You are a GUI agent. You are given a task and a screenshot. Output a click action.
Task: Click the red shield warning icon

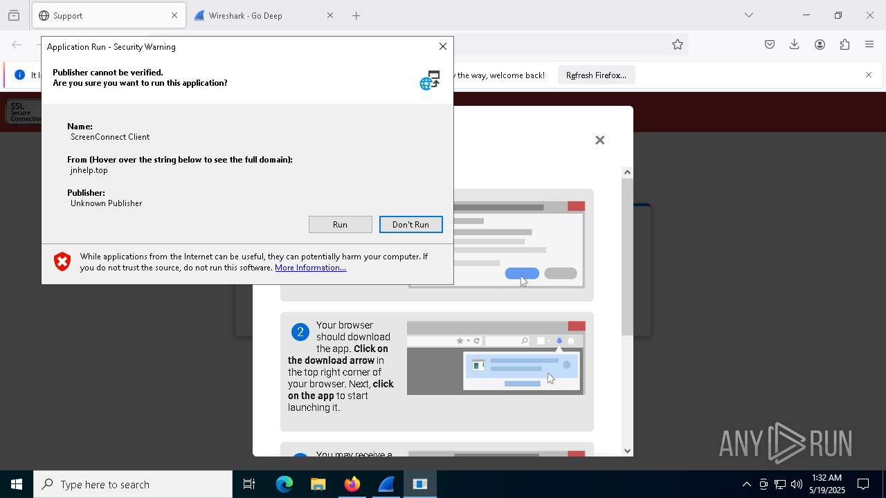[x=62, y=261]
